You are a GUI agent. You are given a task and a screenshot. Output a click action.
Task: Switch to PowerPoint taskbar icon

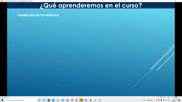(90, 100)
